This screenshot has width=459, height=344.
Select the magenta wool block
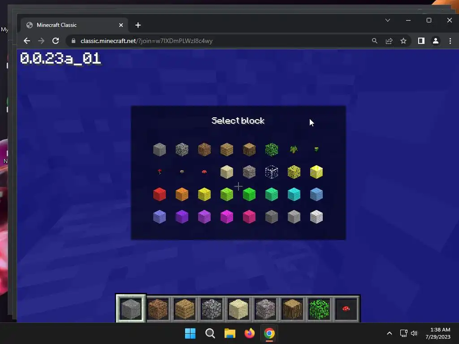(x=227, y=217)
